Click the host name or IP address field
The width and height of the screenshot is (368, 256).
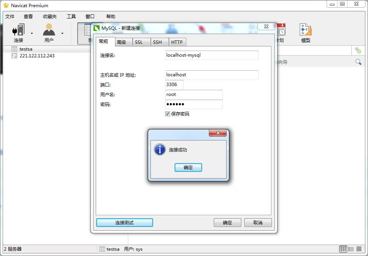(212, 75)
